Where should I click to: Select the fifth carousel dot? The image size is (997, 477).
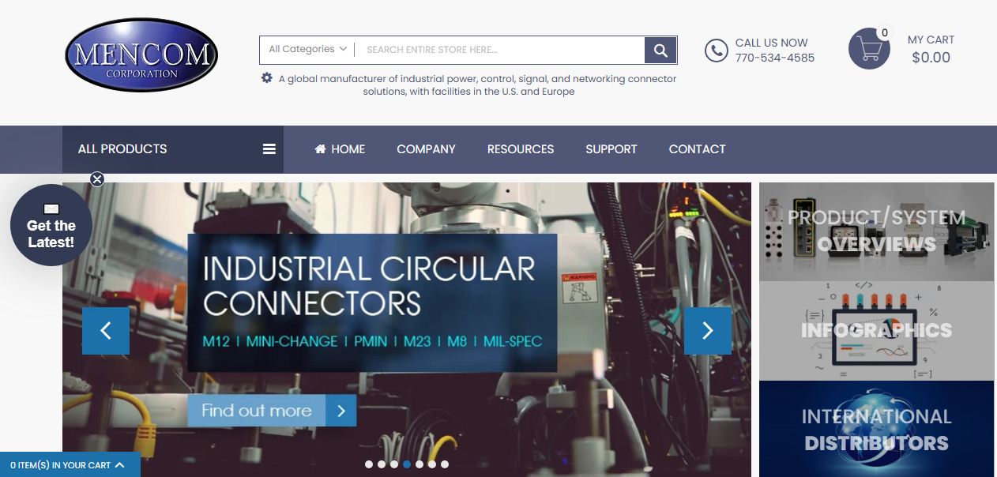coord(419,464)
